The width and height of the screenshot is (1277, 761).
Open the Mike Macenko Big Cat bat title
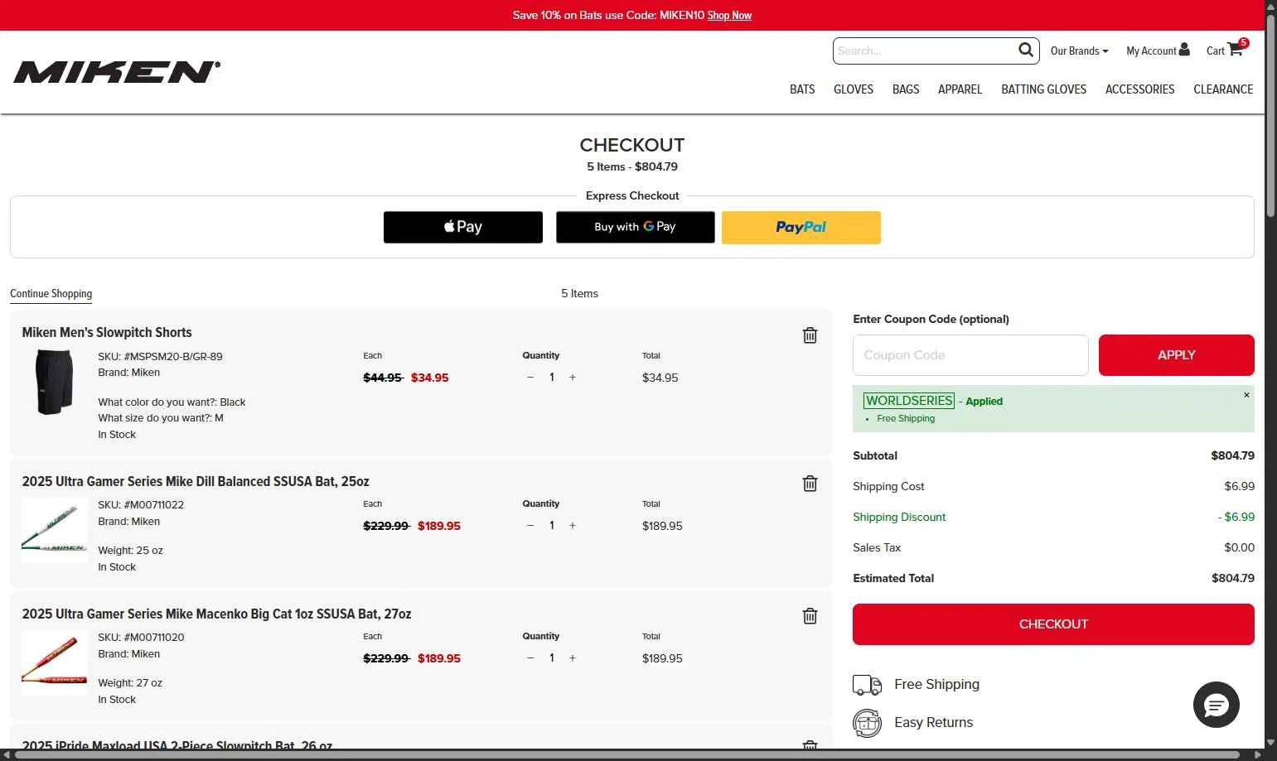pyautogui.click(x=216, y=614)
